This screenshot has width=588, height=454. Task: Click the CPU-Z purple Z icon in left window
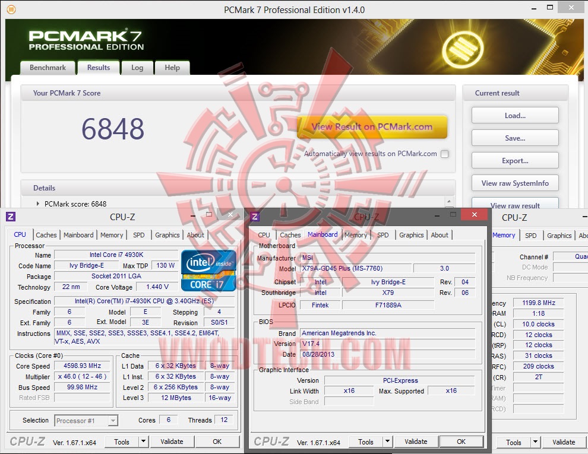pyautogui.click(x=11, y=216)
